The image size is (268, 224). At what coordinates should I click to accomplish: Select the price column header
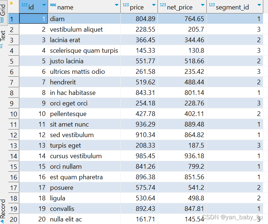(x=139, y=7)
